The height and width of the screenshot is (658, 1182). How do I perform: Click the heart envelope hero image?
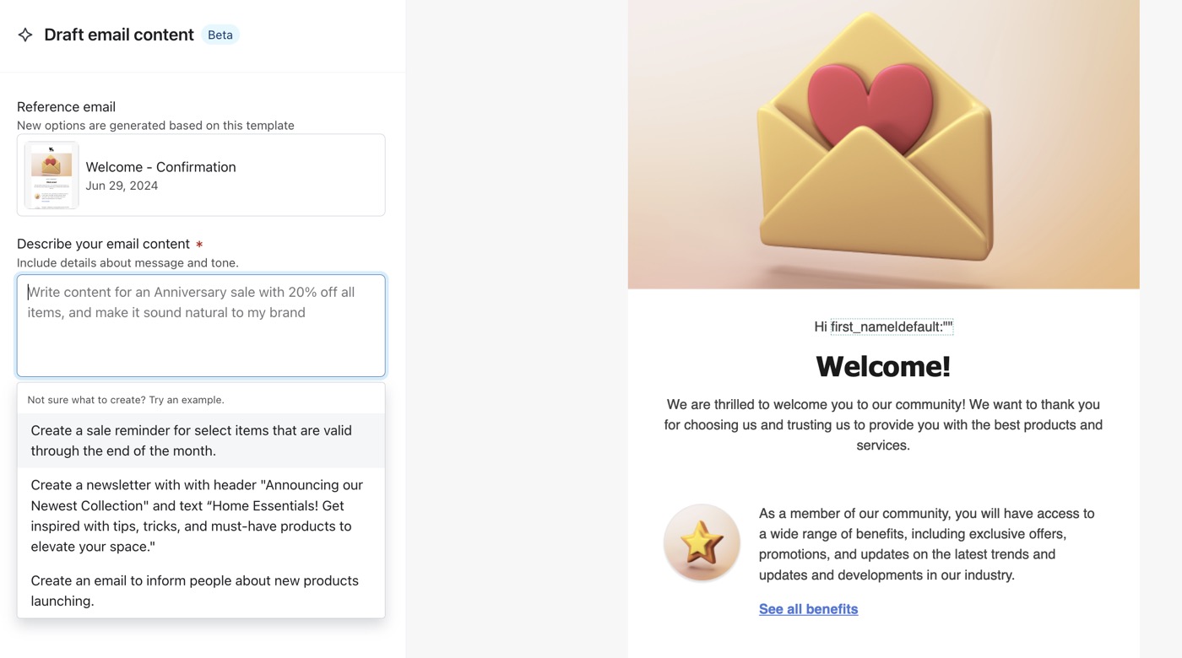coord(883,144)
